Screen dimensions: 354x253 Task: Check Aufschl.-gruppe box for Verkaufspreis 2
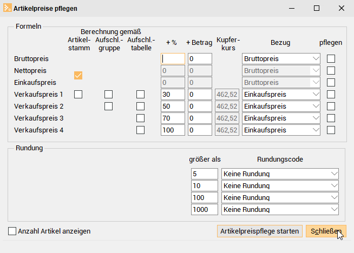pyautogui.click(x=108, y=106)
